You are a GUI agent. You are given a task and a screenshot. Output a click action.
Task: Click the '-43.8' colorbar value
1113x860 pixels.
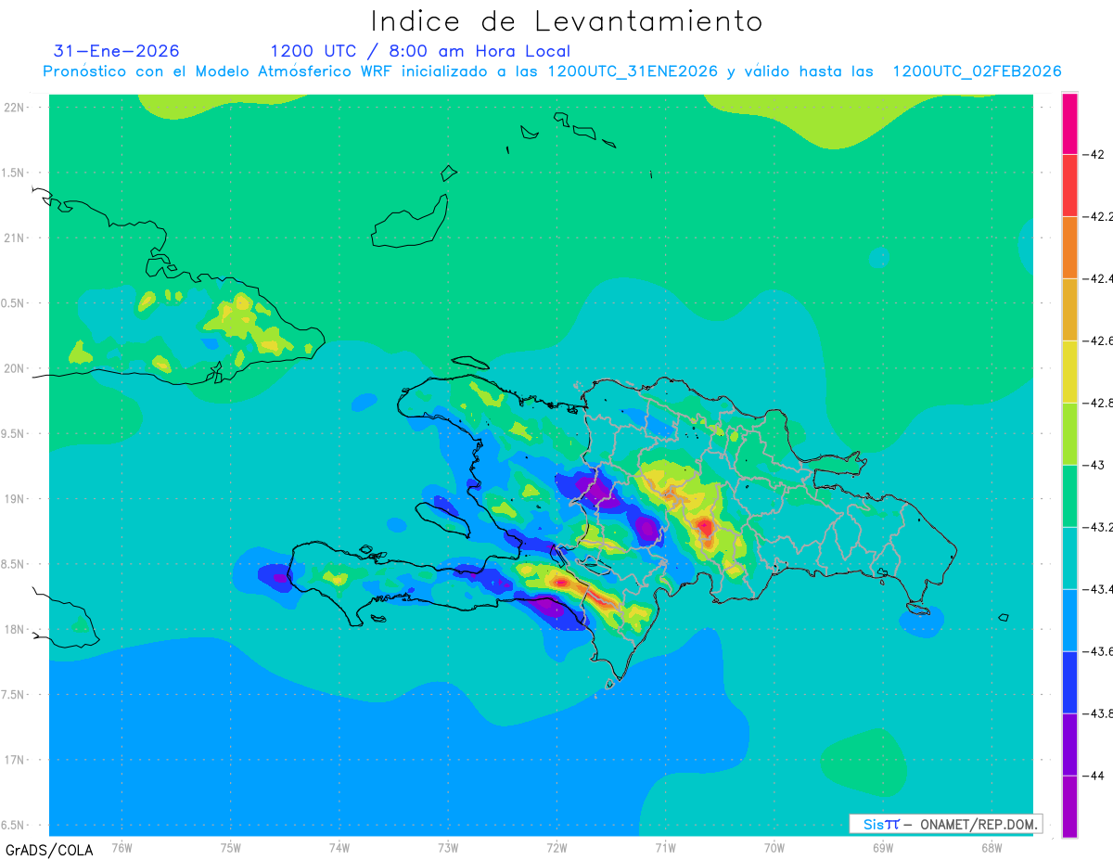click(1098, 713)
